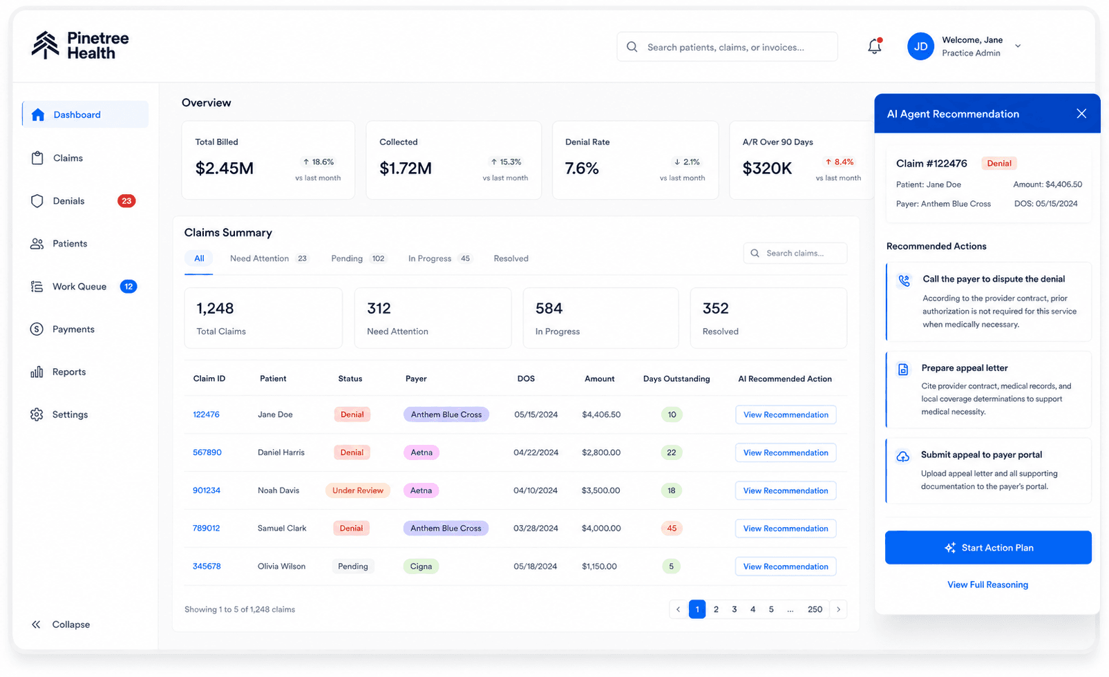Jump to page 250 of claims
The width and height of the screenshot is (1109, 677).
coord(815,609)
